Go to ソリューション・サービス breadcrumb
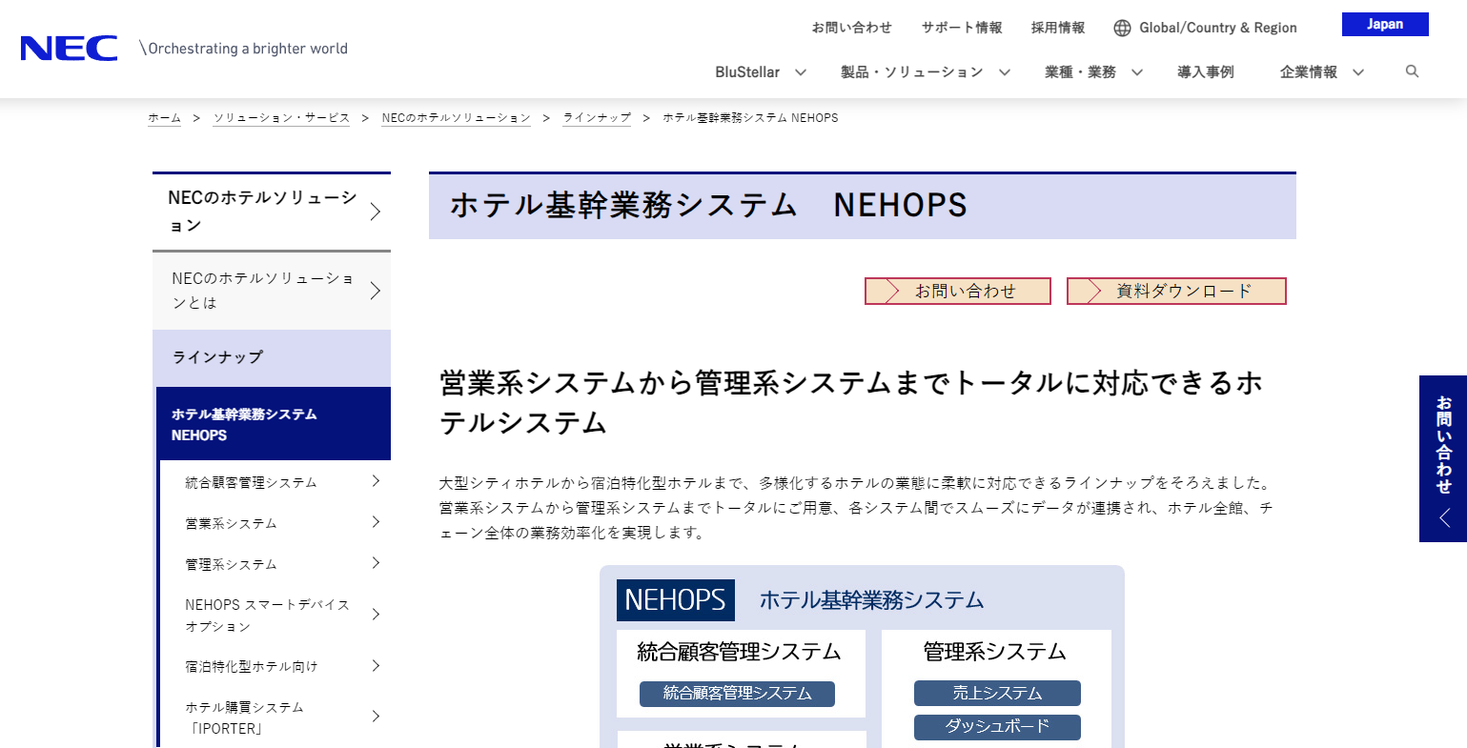The width and height of the screenshot is (1467, 748). pos(281,118)
